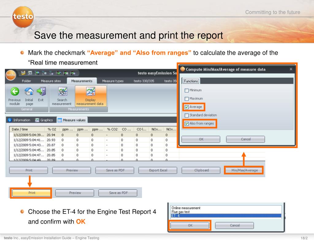Select the Flue gas test report entry
This screenshot has width=314, height=242.
[x=226, y=212]
